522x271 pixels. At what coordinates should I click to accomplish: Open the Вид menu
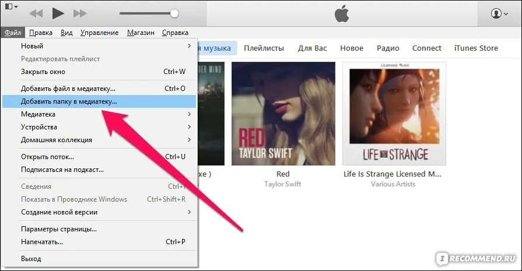pyautogui.click(x=66, y=33)
